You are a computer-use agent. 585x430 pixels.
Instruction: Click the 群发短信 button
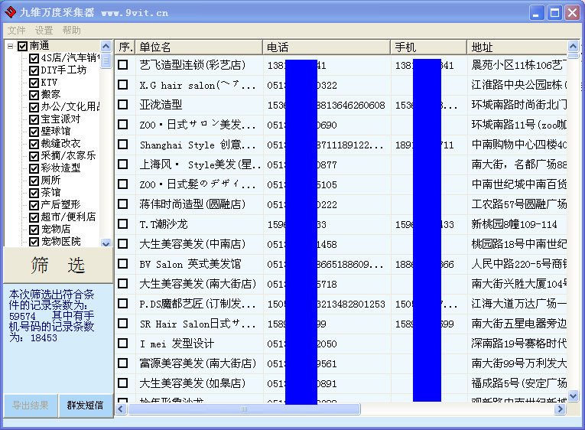pyautogui.click(x=85, y=406)
